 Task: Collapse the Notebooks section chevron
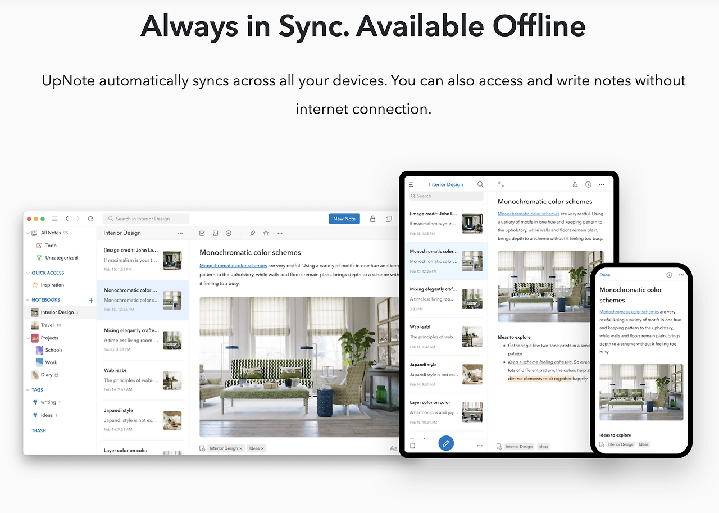tap(28, 300)
